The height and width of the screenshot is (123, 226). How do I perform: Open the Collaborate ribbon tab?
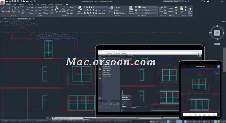59,4
